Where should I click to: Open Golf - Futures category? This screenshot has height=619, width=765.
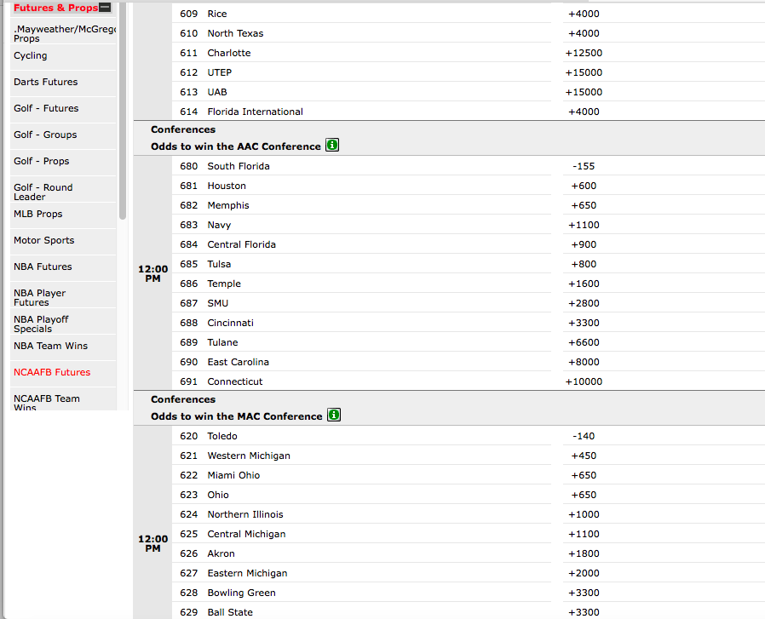(63, 108)
